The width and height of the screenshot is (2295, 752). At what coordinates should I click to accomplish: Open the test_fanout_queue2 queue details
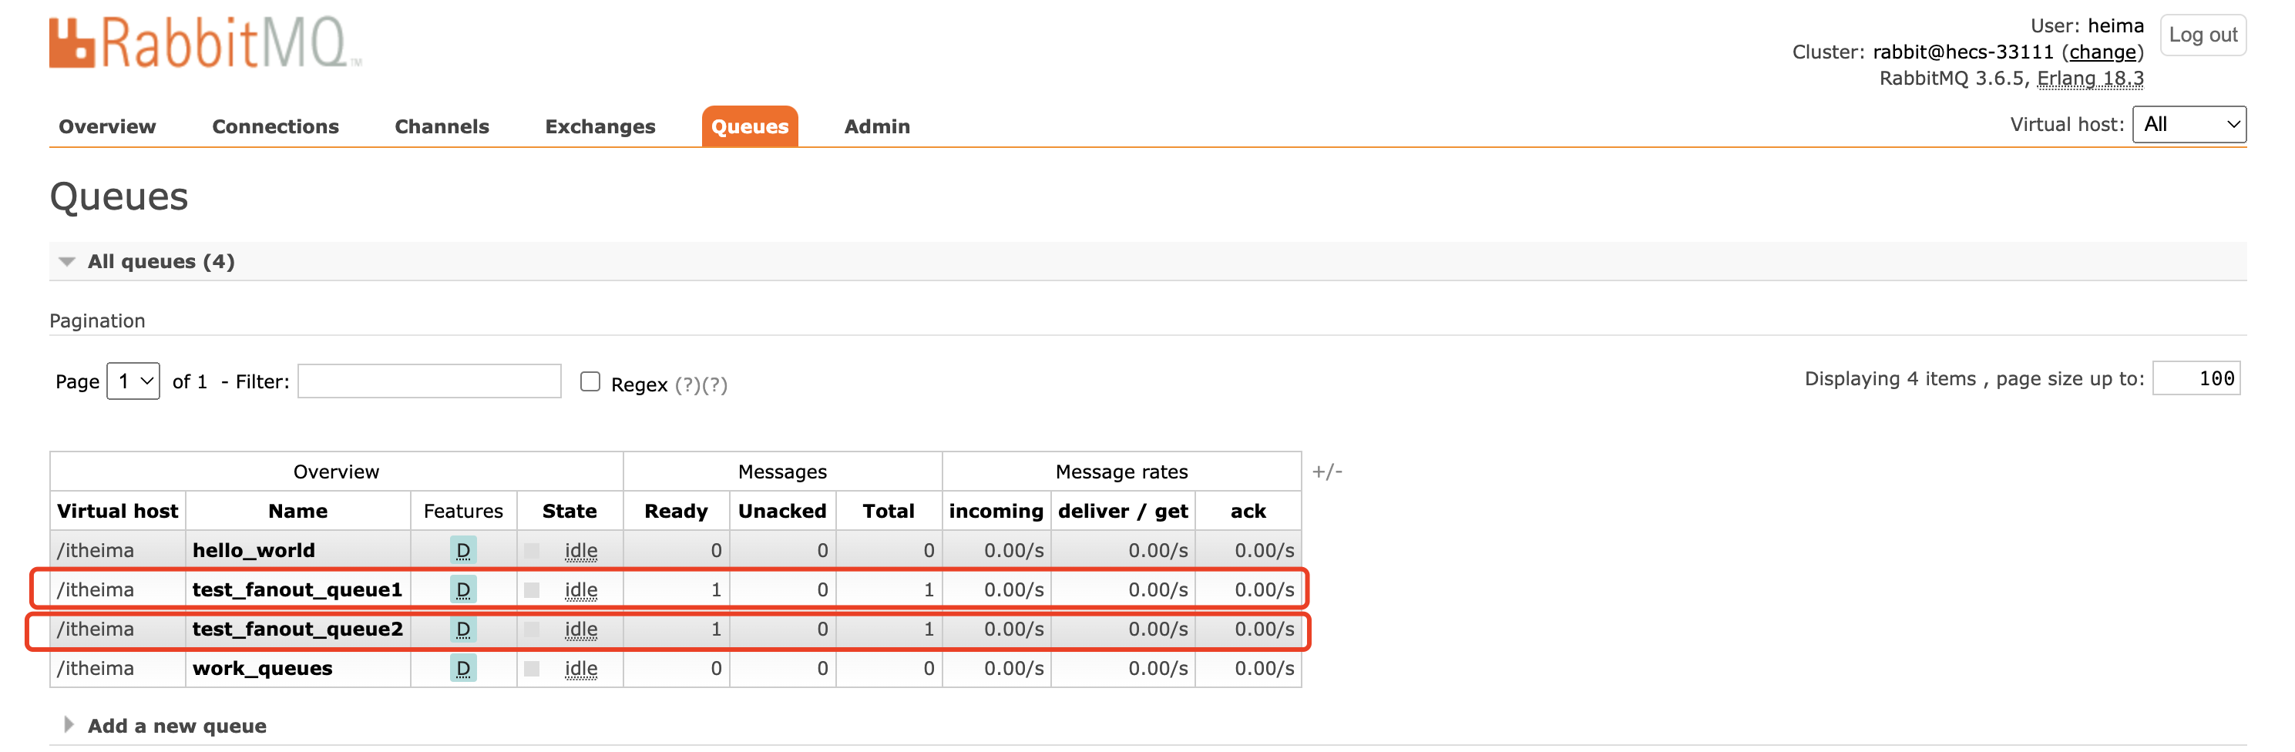click(297, 629)
